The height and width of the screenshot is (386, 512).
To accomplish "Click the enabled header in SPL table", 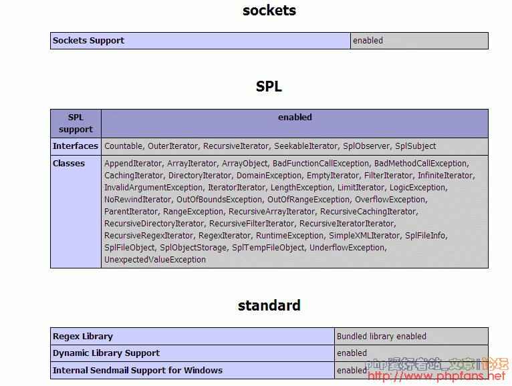I will [295, 118].
